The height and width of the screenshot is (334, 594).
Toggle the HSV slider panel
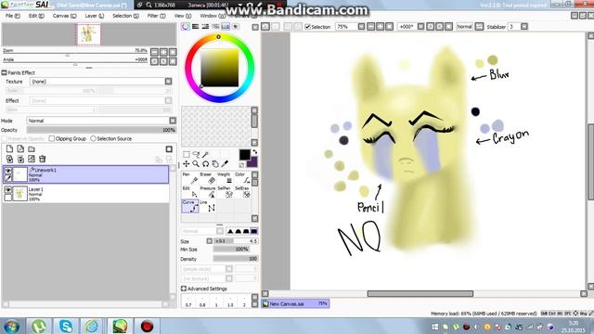(x=205, y=27)
